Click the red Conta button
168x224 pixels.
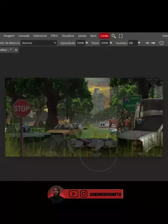[104, 36]
